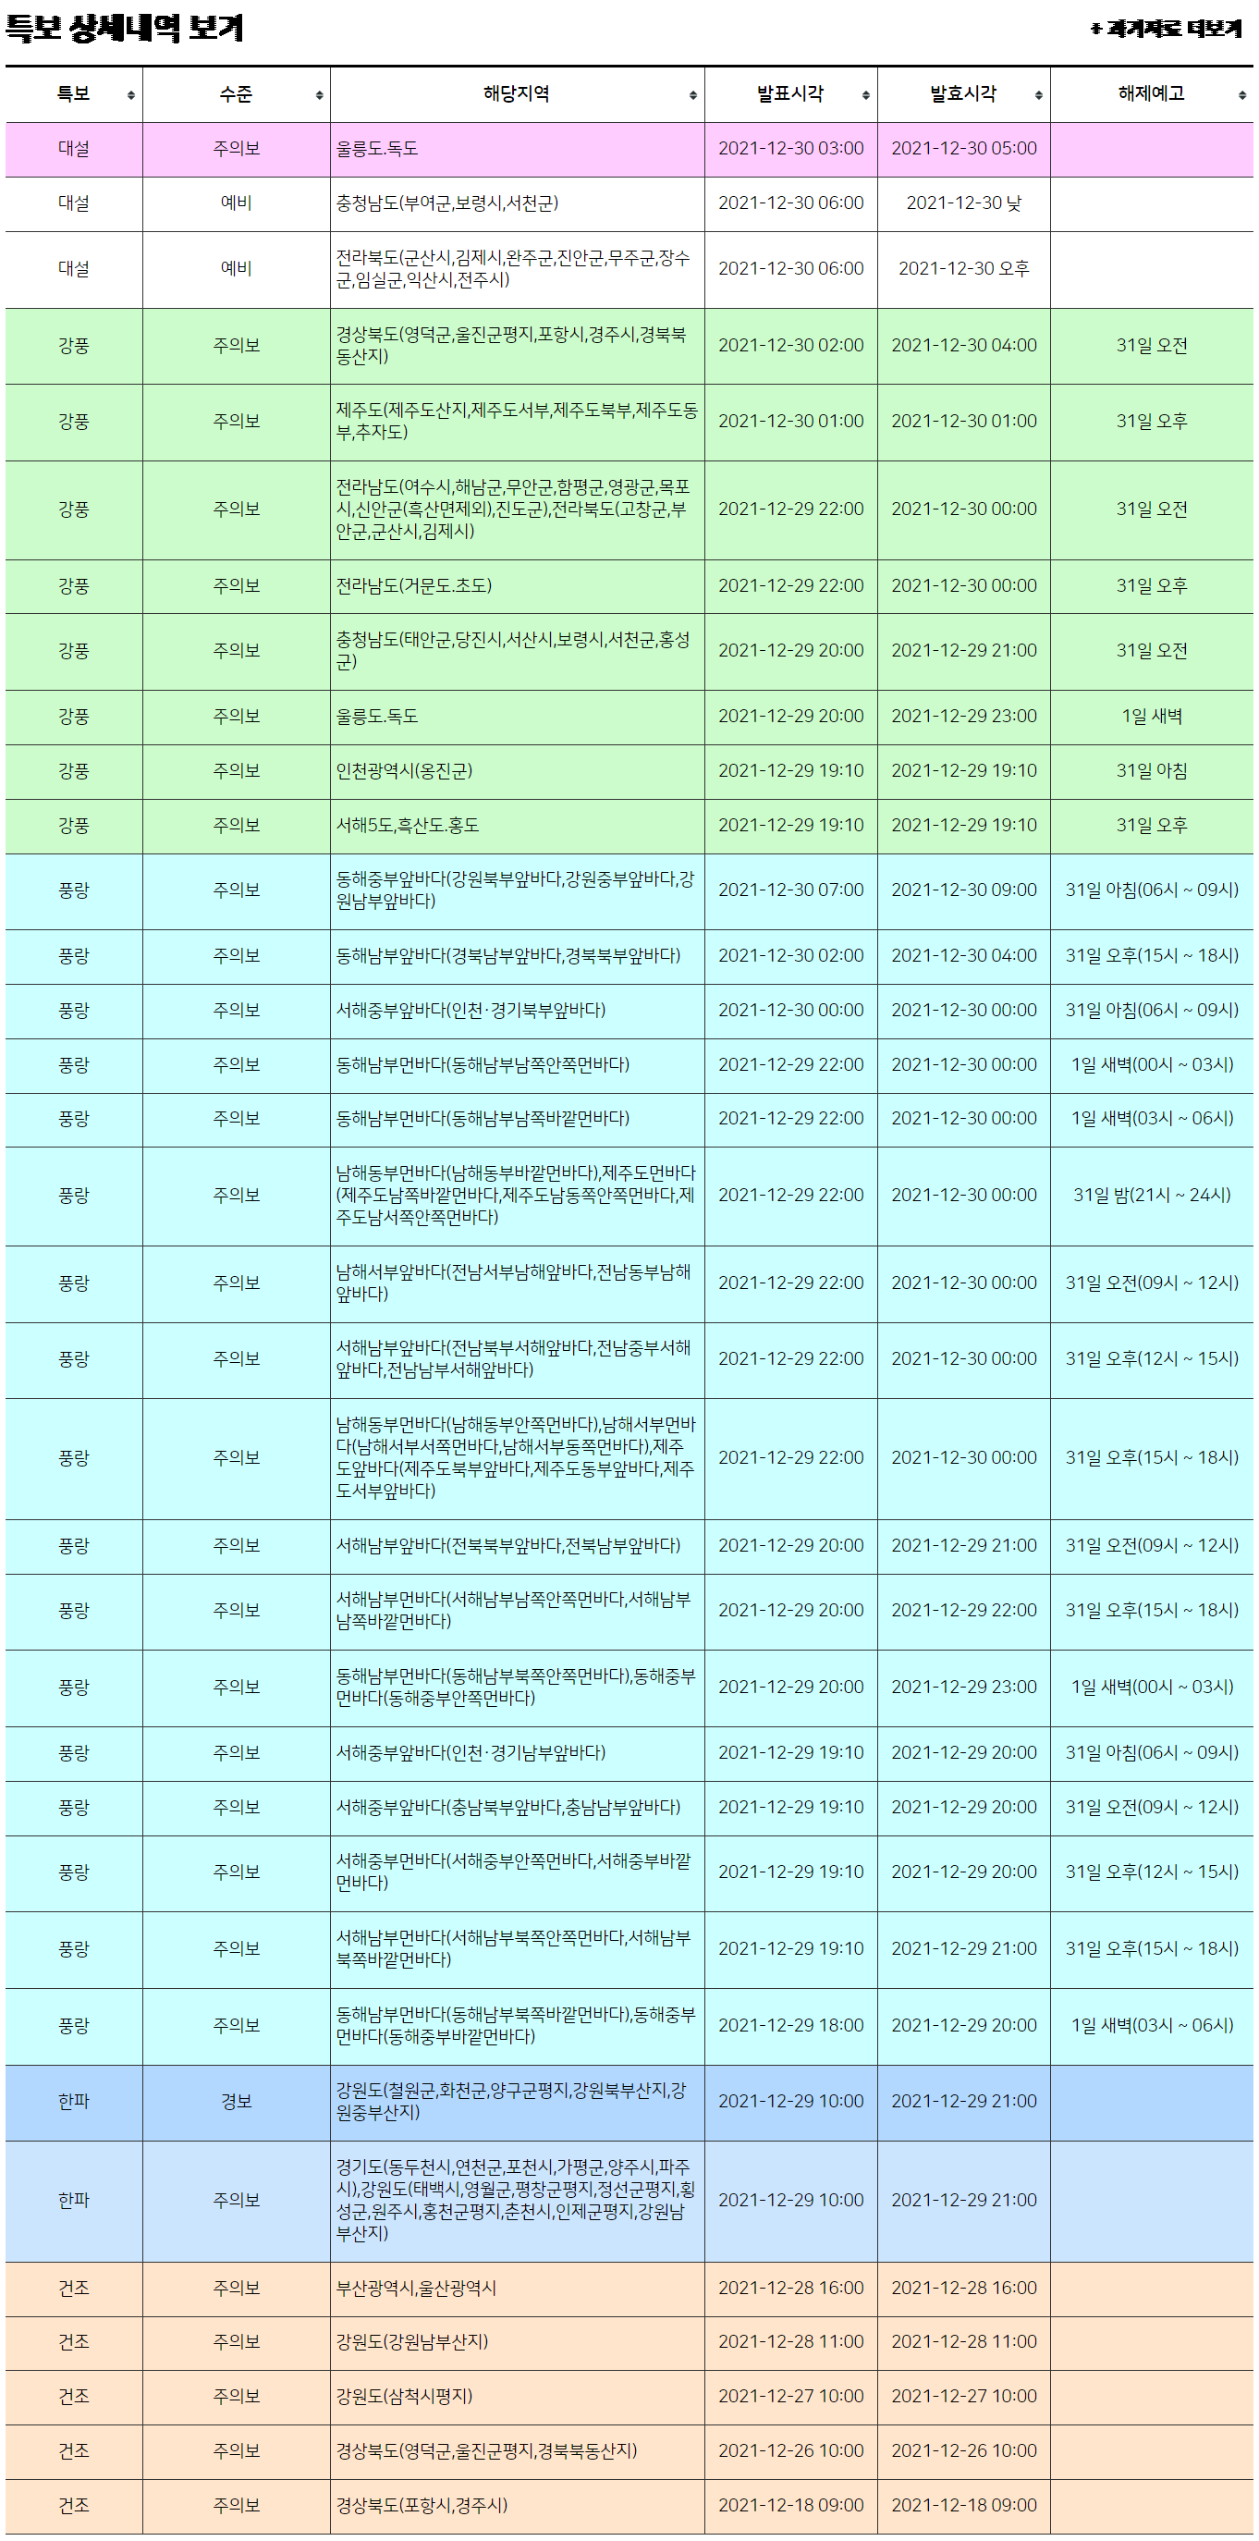Sort table by the 특보 column arrows
1259x2541 pixels.
(131, 95)
